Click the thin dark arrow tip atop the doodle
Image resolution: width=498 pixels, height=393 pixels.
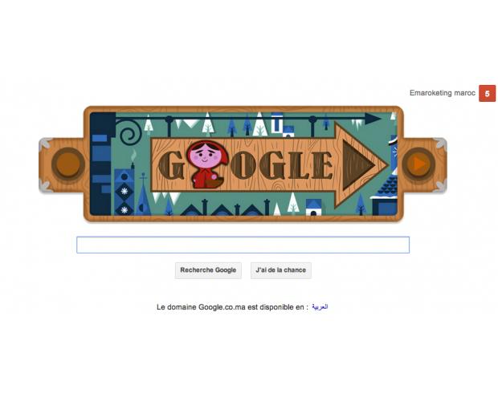(x=373, y=119)
